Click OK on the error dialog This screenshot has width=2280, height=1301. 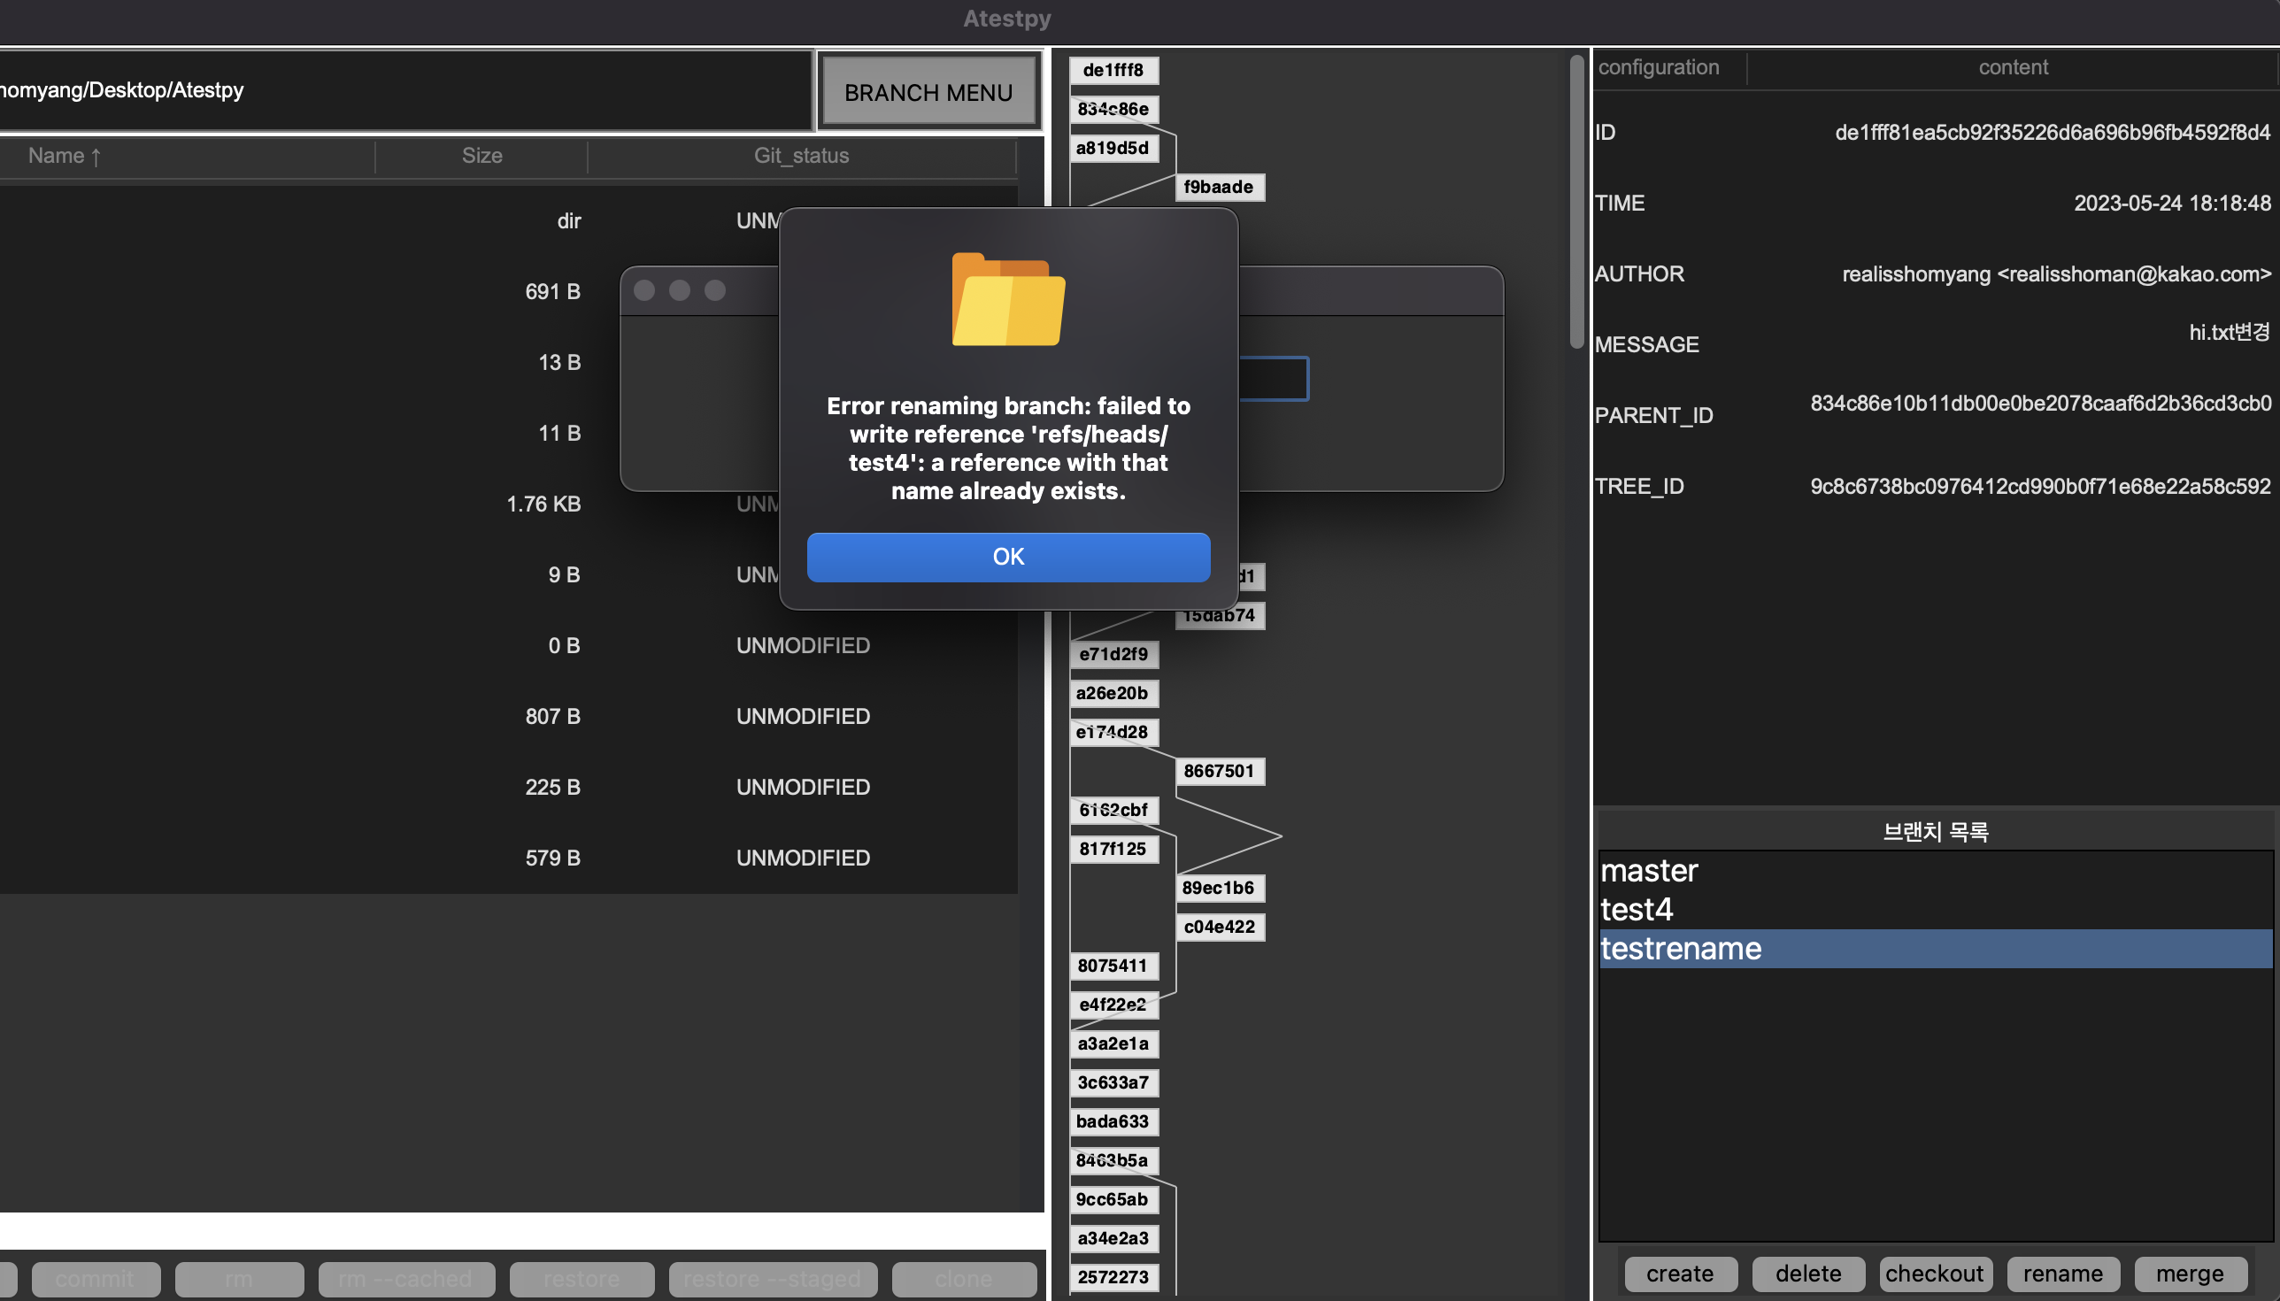(1008, 557)
